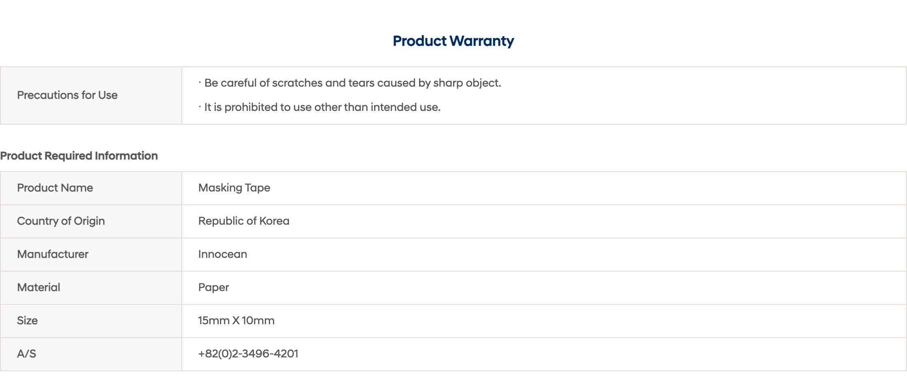Viewport: 907px width, 391px height.
Task: Click the Product Warranty heading
Action: tap(453, 41)
